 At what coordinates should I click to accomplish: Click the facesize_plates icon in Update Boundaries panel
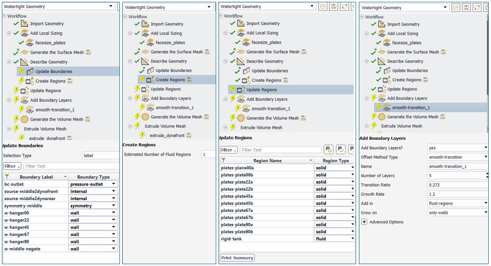point(30,43)
